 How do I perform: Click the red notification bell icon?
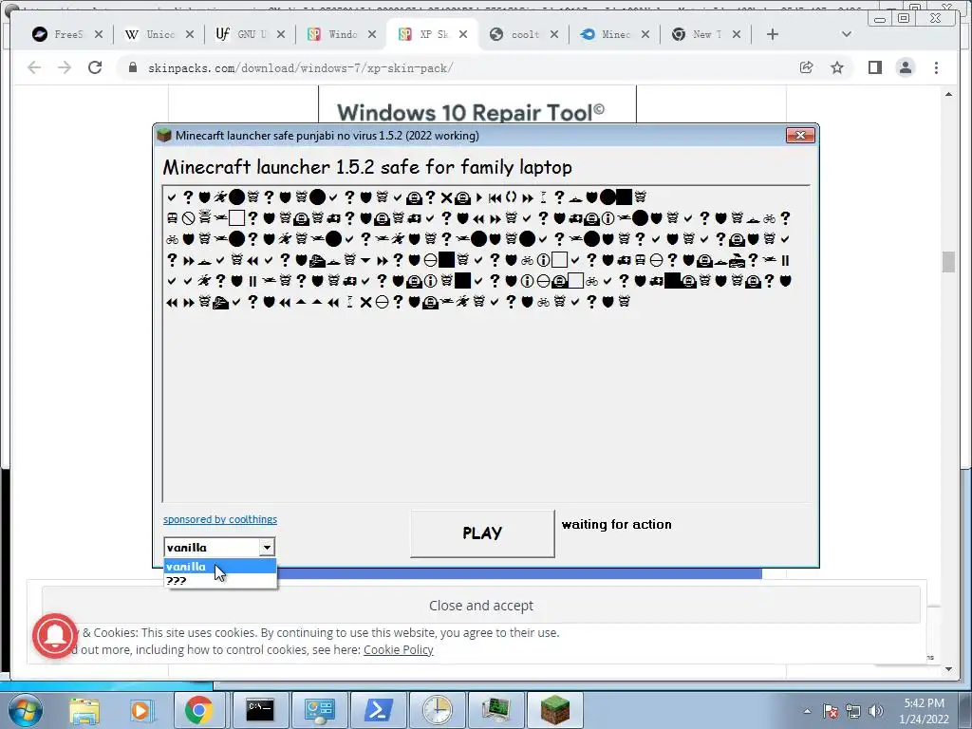[55, 635]
